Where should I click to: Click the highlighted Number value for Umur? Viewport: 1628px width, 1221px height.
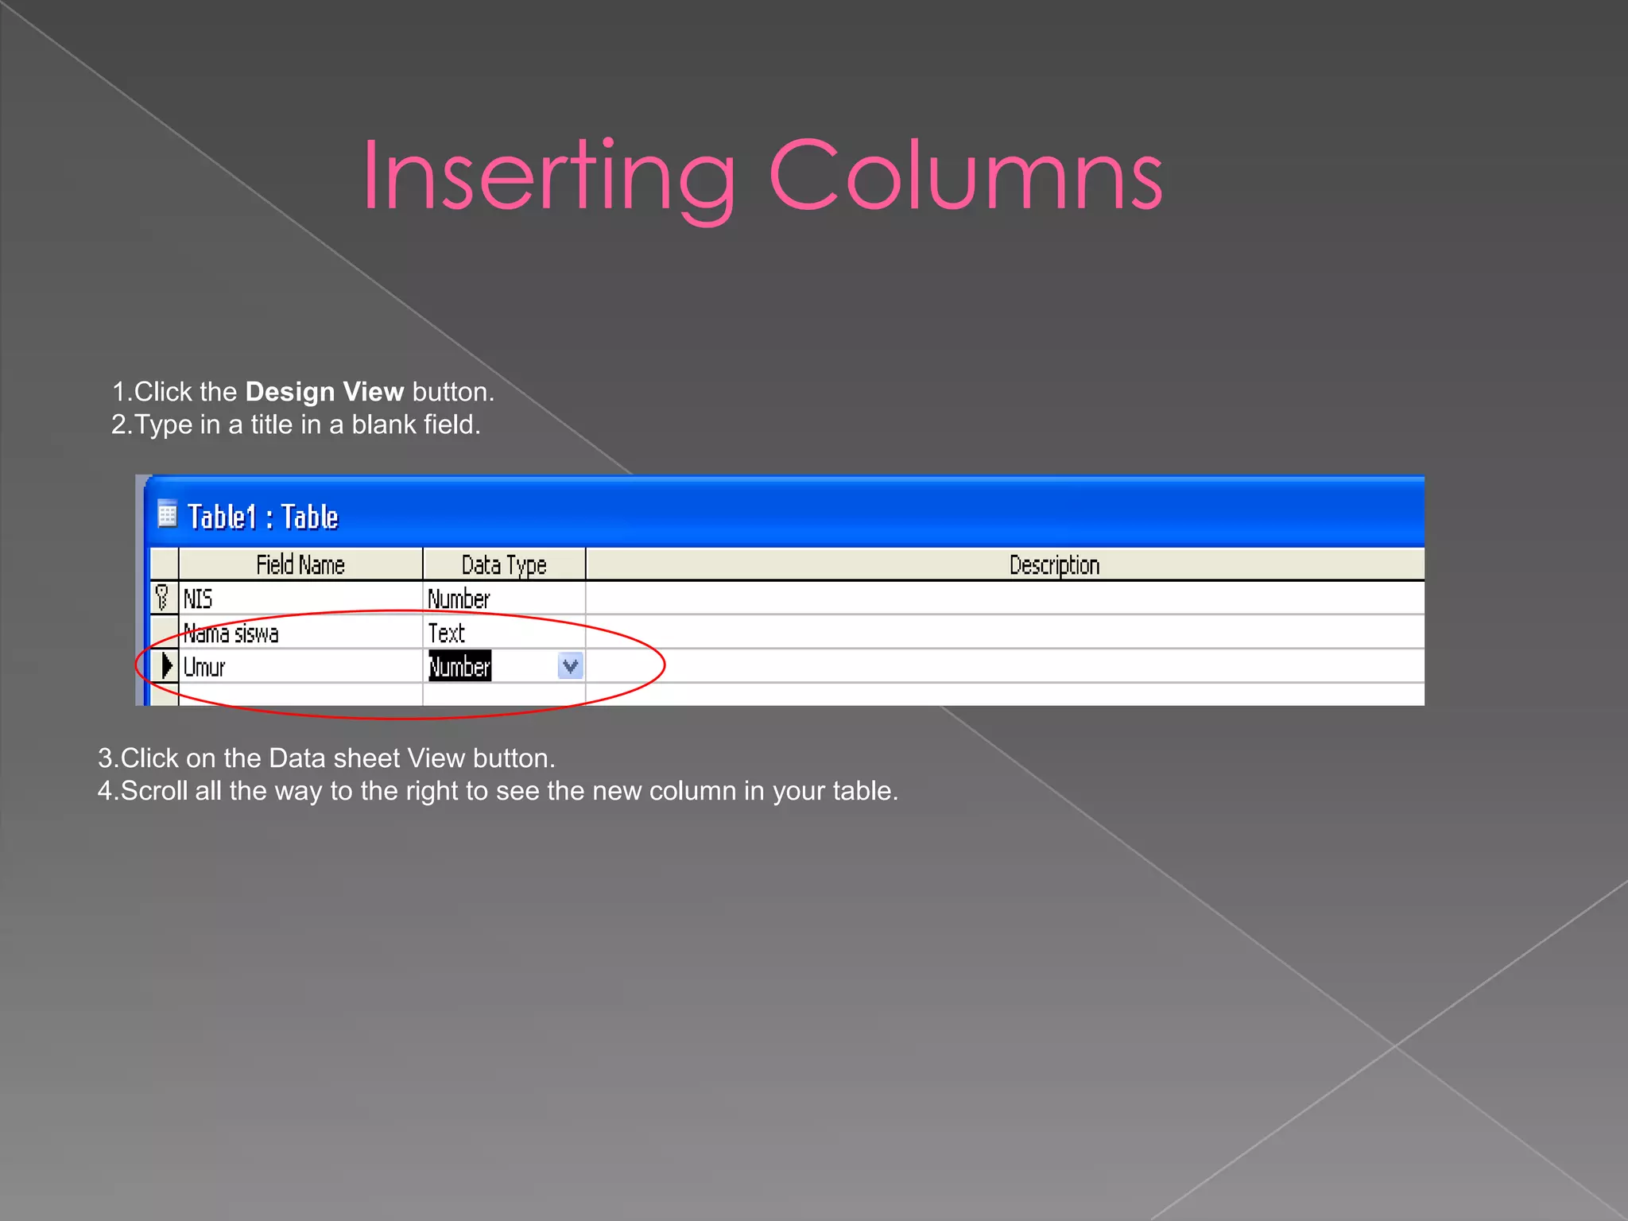click(460, 666)
